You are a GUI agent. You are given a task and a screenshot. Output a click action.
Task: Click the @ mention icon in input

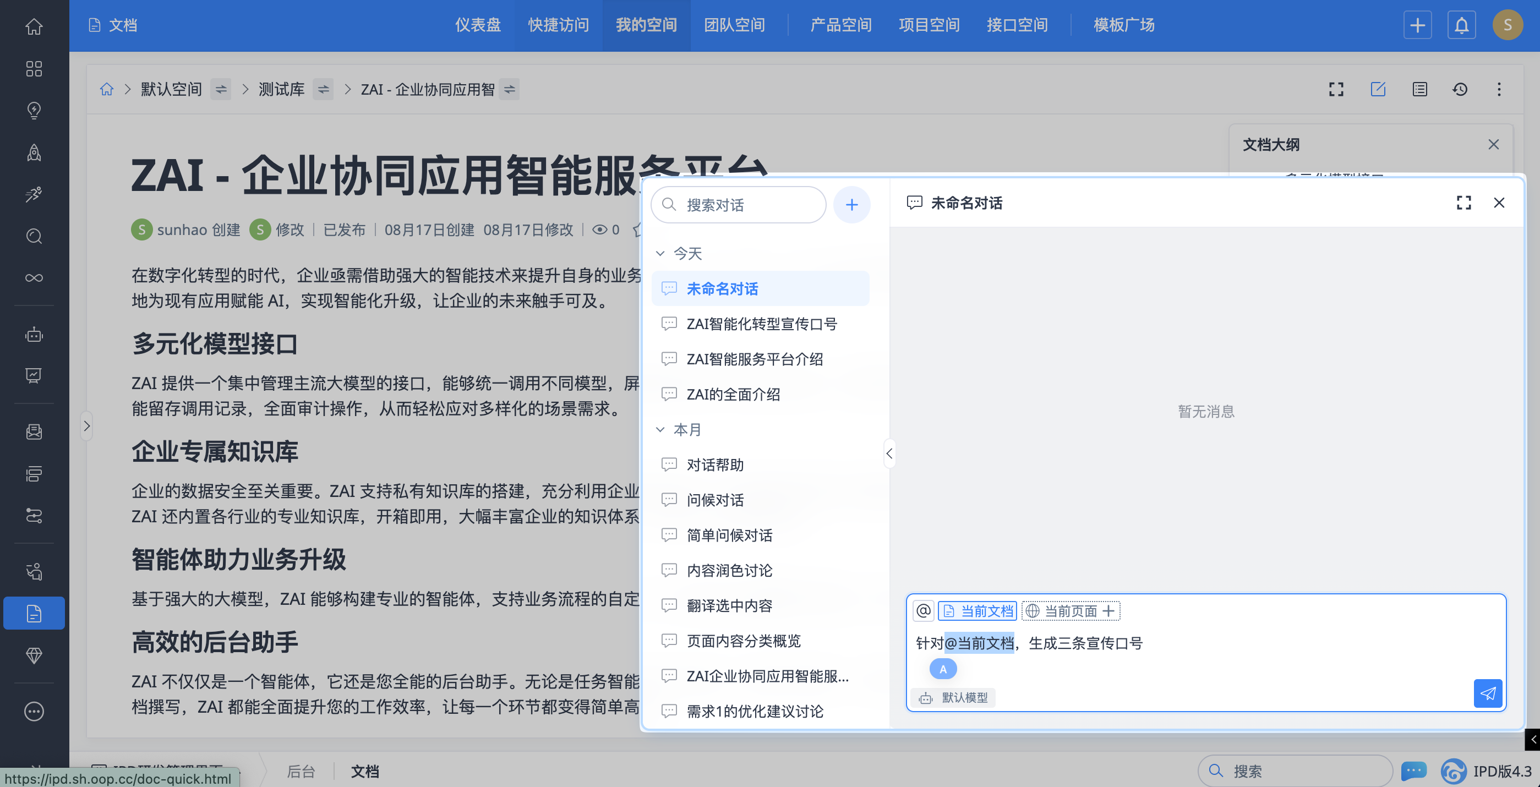(923, 611)
